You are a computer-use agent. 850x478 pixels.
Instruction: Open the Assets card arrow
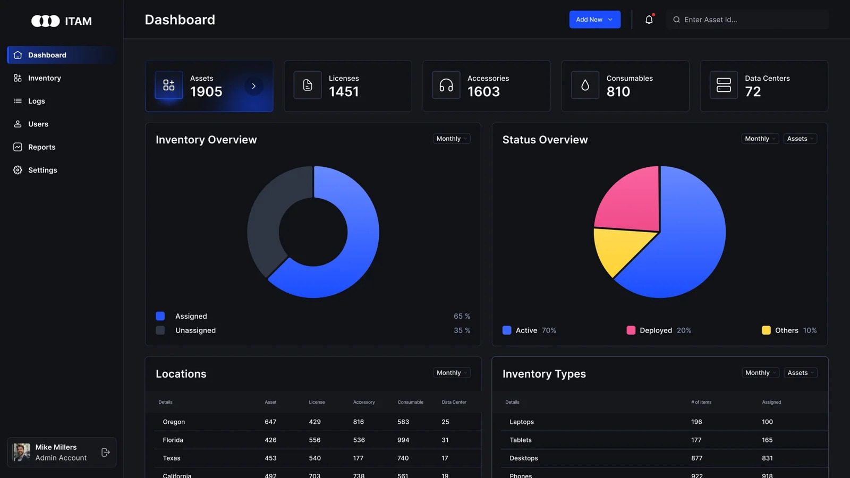[253, 86]
